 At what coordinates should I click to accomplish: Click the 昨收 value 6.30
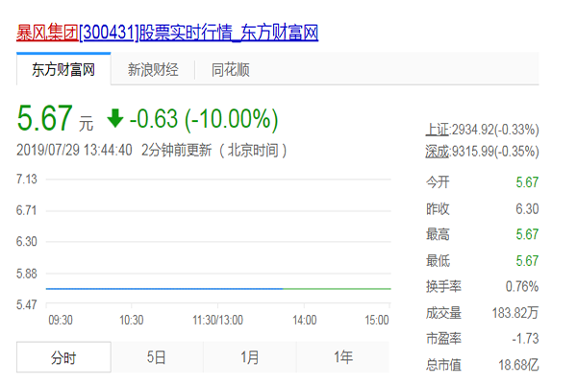[x=527, y=208]
